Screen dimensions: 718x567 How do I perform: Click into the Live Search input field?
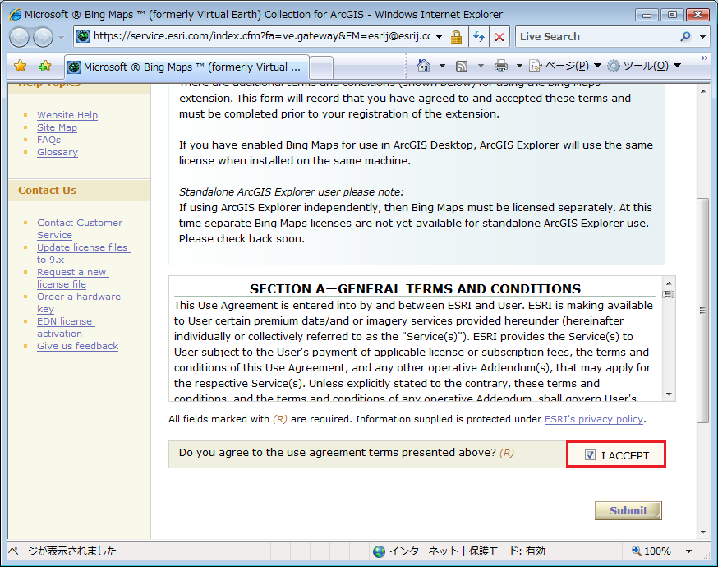pos(596,37)
